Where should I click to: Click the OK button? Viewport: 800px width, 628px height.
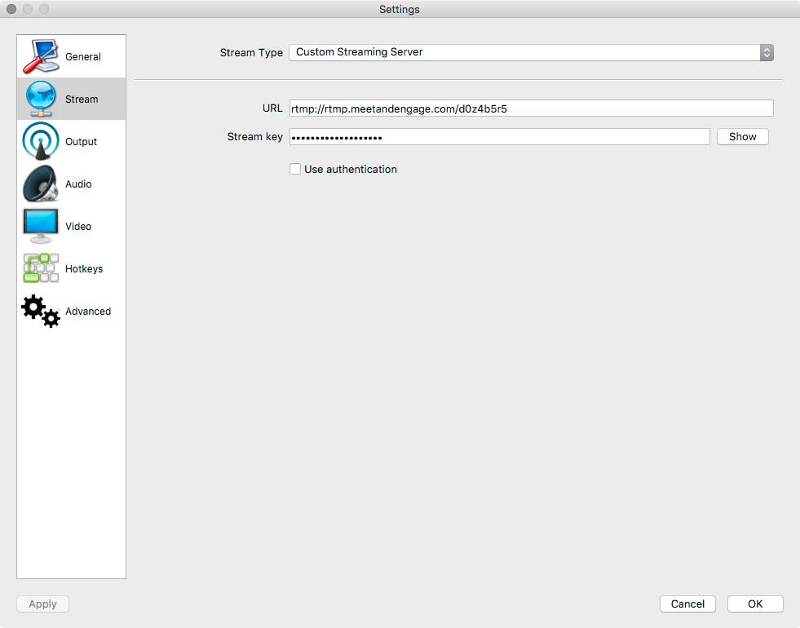pyautogui.click(x=755, y=604)
